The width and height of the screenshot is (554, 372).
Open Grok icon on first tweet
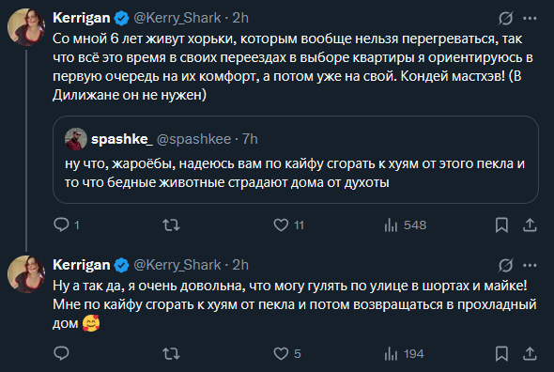pos(505,18)
